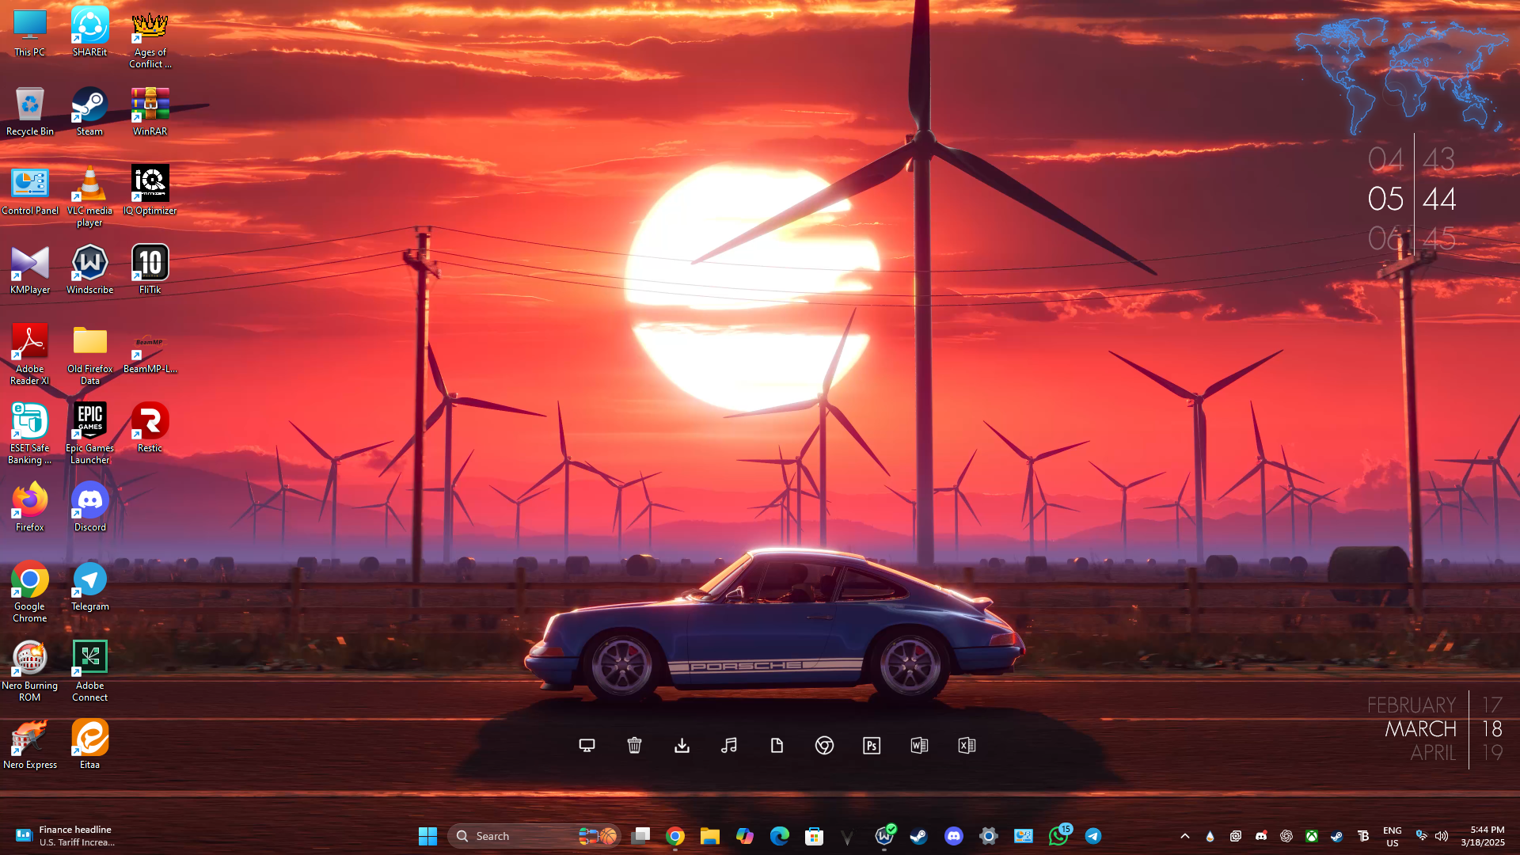Select the Recycle Bin desktop icon
The width and height of the screenshot is (1520, 855).
pos(30,112)
